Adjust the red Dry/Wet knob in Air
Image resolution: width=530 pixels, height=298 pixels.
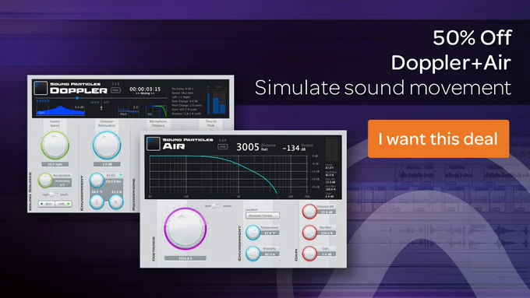tap(309, 233)
